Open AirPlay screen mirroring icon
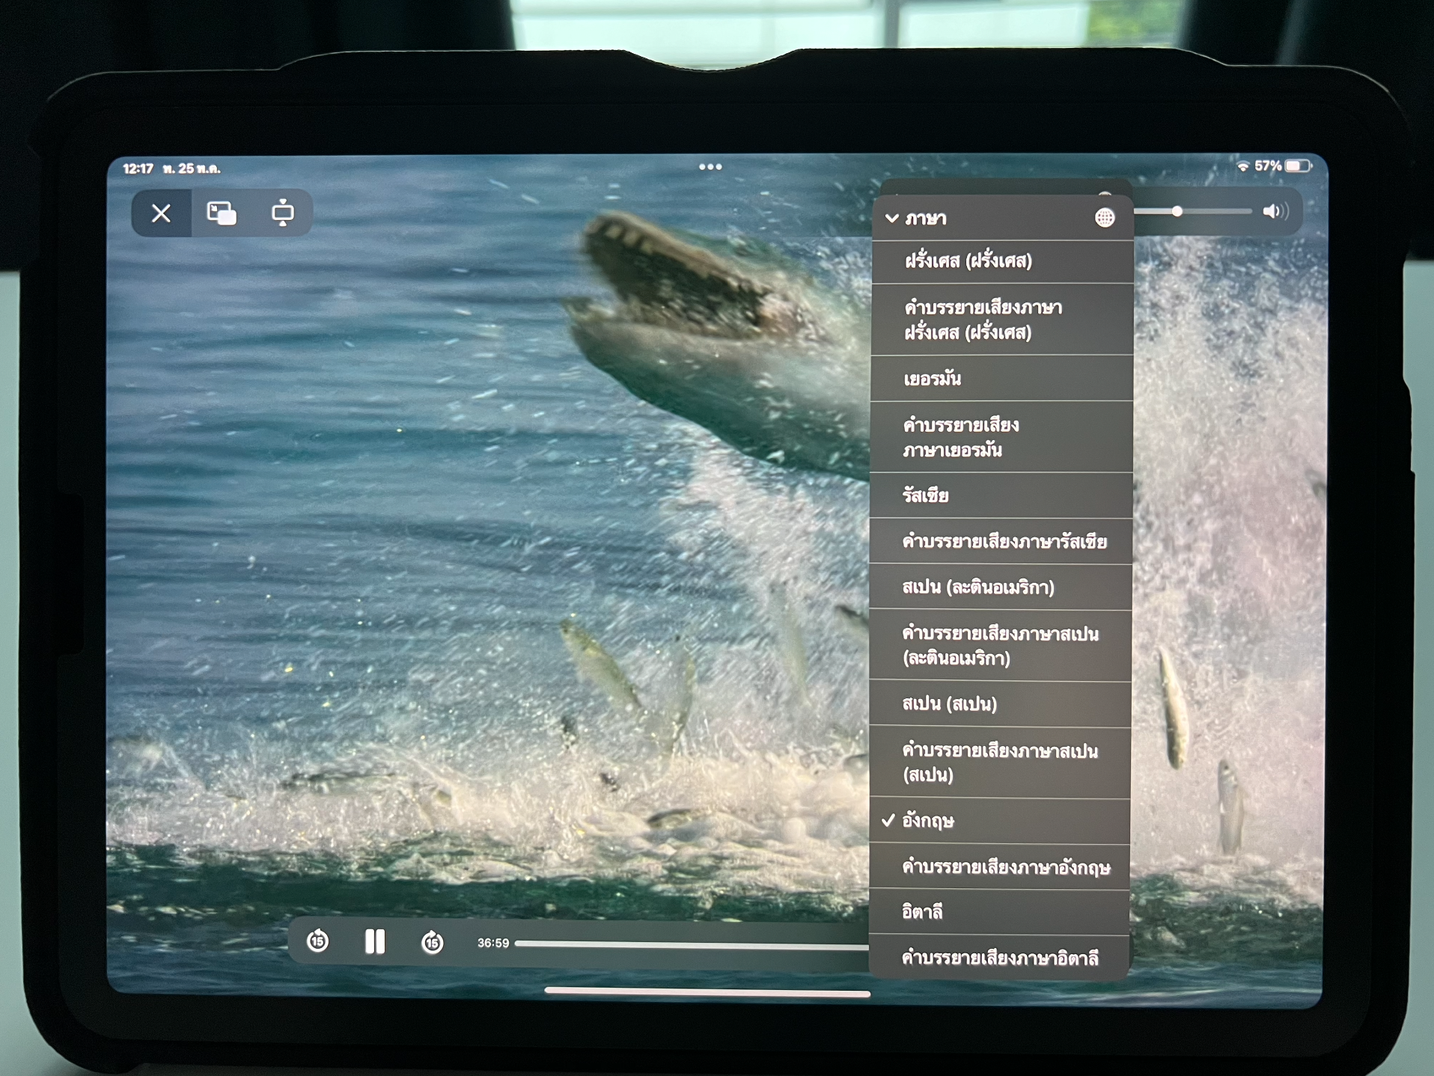 pos(282,214)
